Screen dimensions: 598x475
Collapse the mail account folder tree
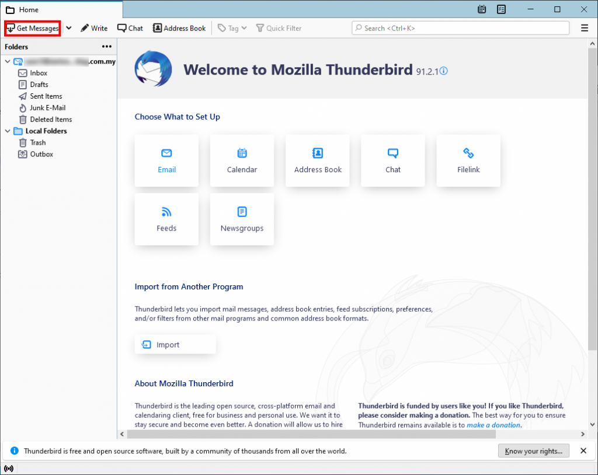point(8,61)
